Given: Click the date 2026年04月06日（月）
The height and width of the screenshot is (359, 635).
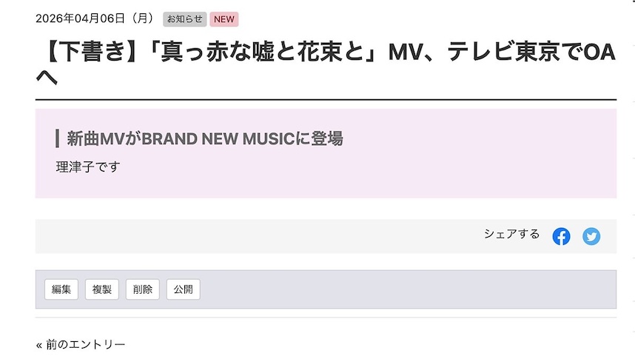Looking at the screenshot, I should point(95,19).
